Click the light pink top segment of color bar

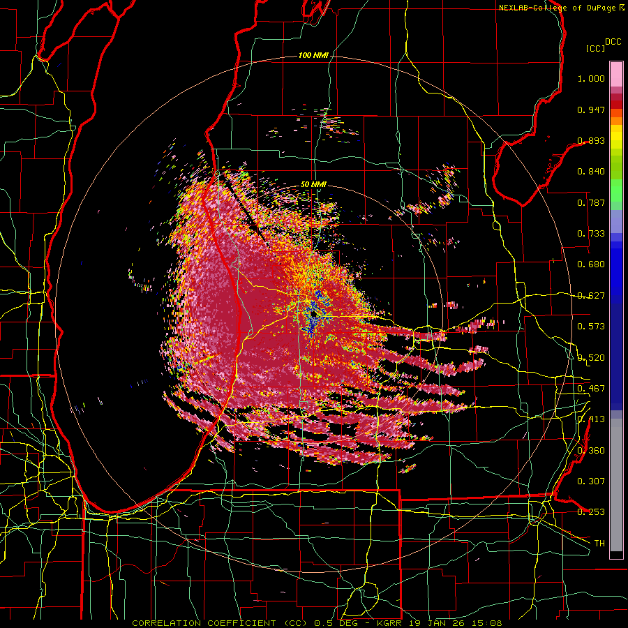[616, 74]
